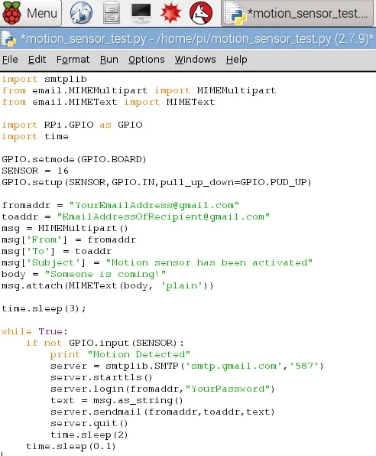Click the GPIO.setmode(GPIO.BOARD) line

click(x=74, y=159)
